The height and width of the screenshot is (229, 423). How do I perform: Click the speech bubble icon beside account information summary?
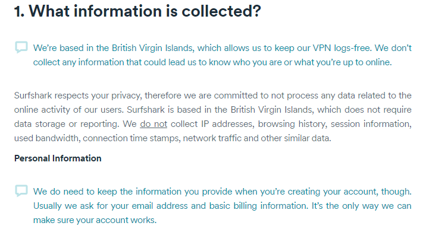[x=21, y=191]
